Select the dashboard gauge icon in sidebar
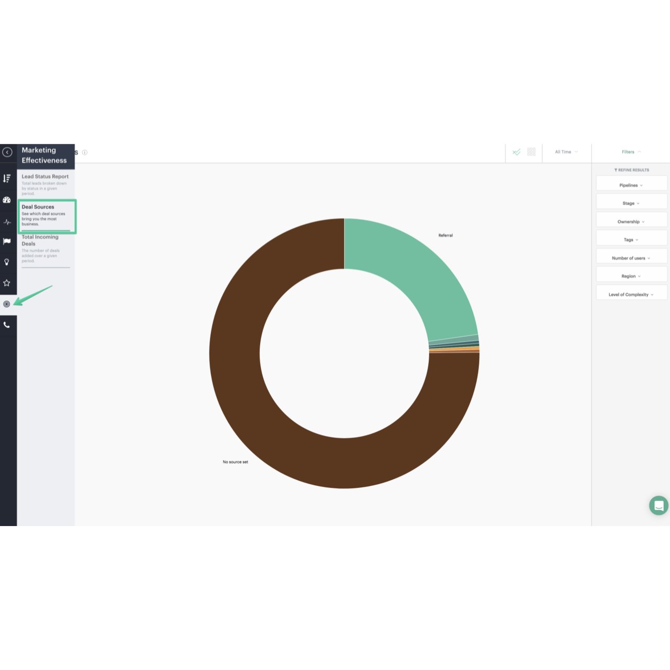This screenshot has width=670, height=670. [7, 199]
